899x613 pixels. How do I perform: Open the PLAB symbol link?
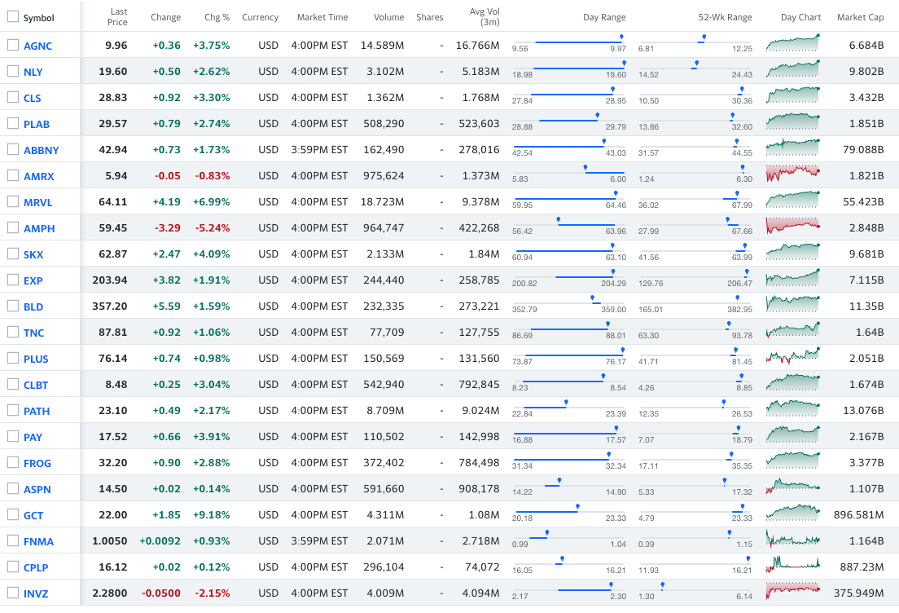point(37,124)
